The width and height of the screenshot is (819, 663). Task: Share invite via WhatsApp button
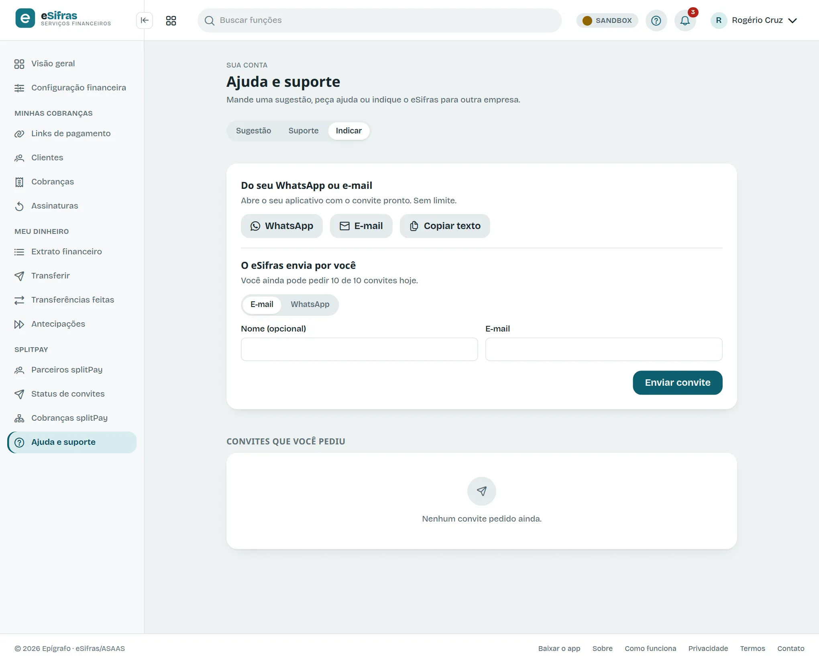(282, 226)
